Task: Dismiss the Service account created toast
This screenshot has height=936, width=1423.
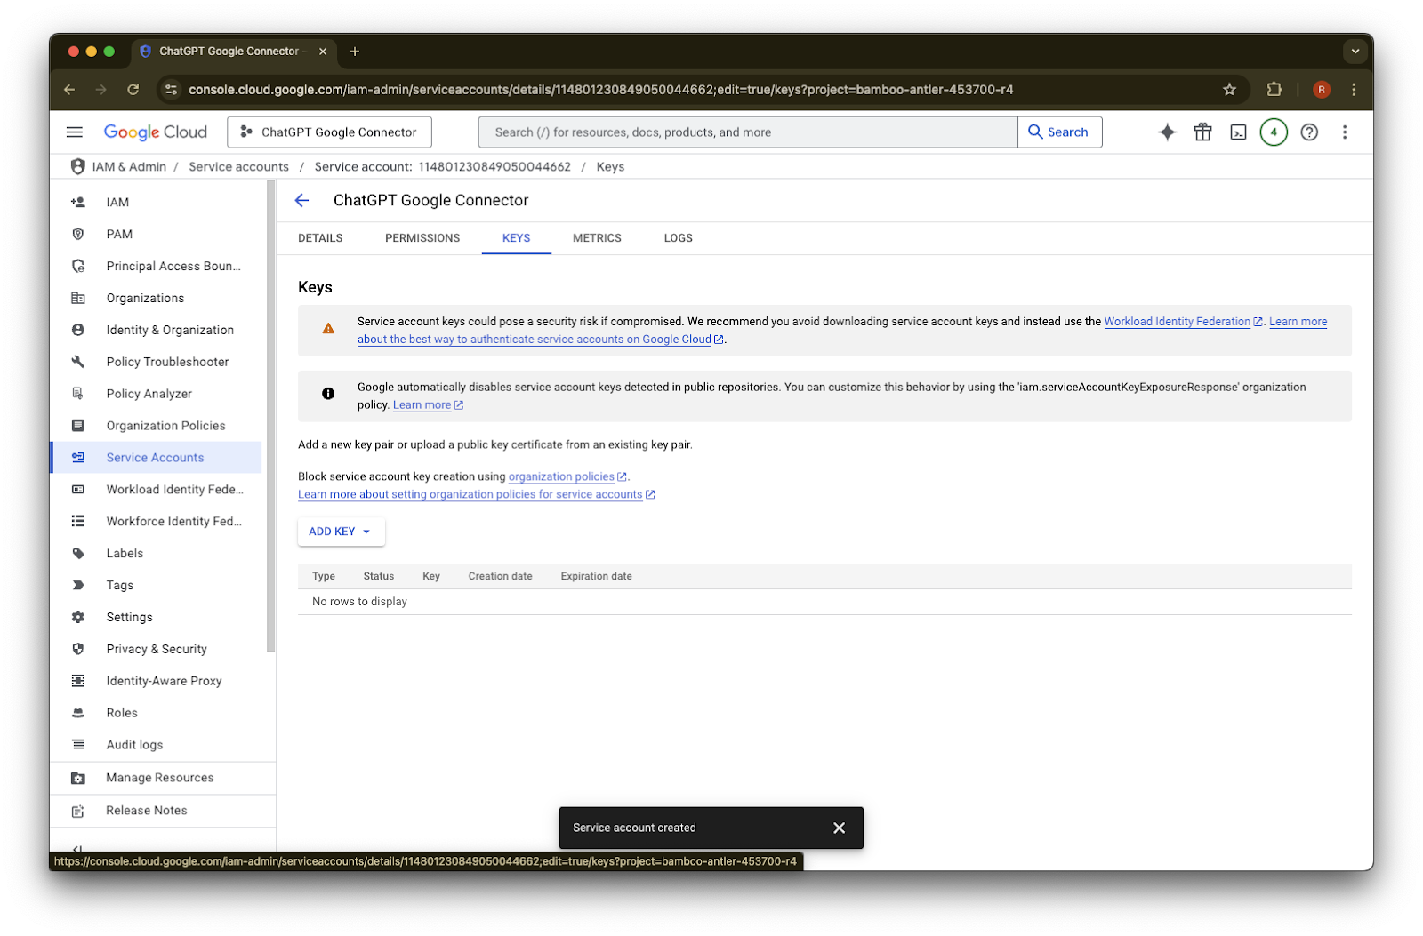Action: (x=839, y=828)
